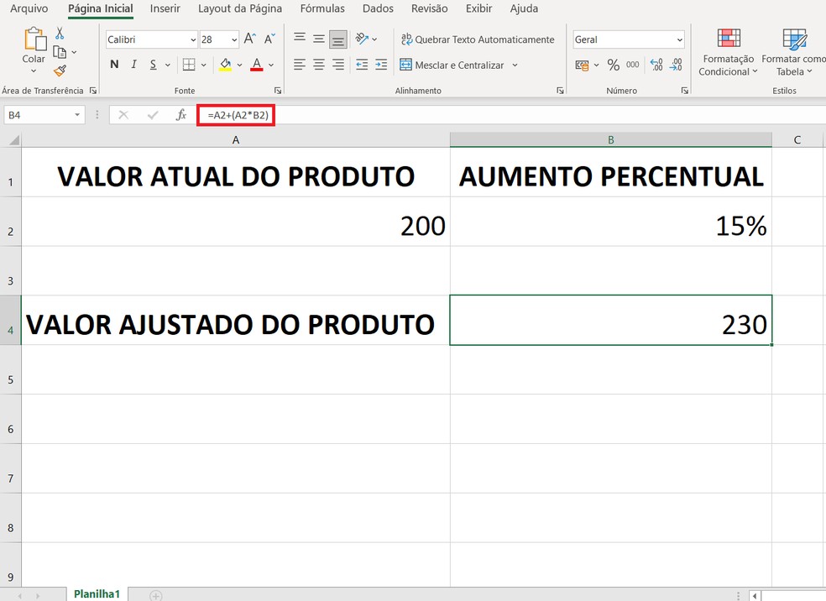Increase indent
This screenshot has width=826, height=601.
click(381, 65)
